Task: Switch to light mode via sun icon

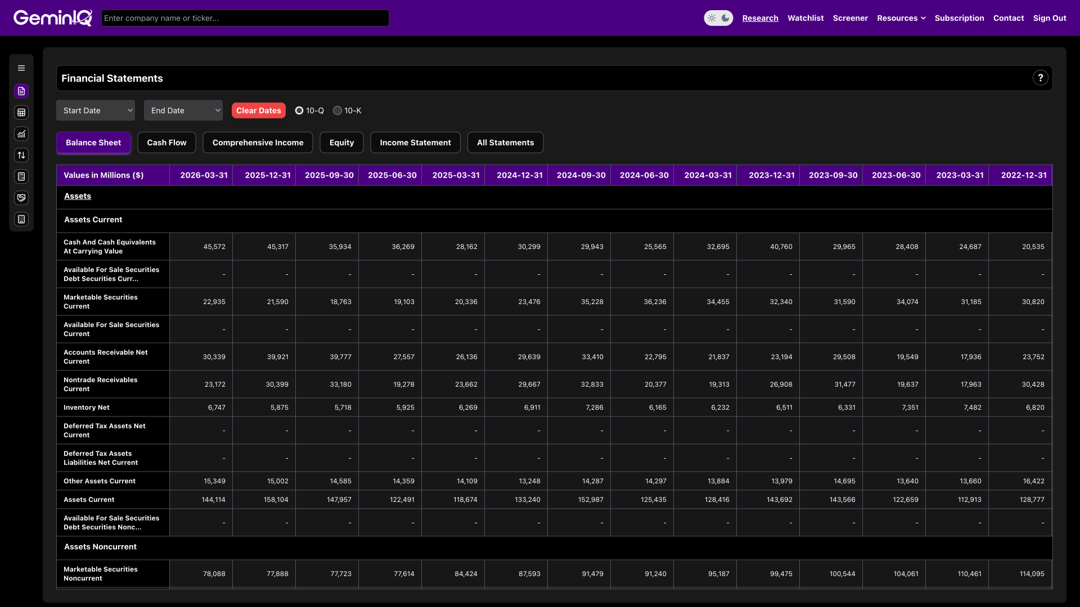Action: pos(712,18)
